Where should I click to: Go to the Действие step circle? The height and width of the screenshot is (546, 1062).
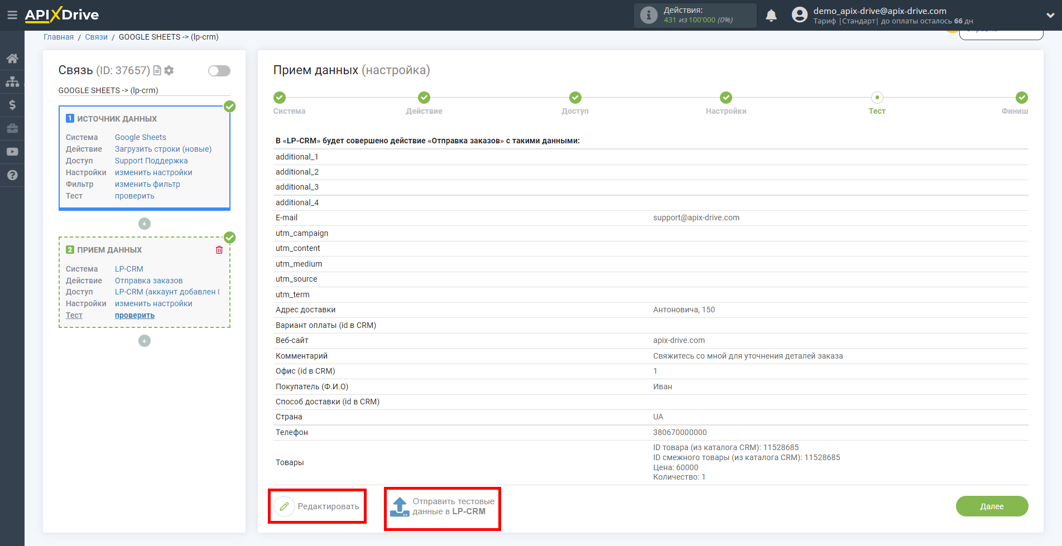[x=424, y=98]
